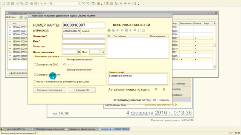Click the ШТРИХКОД field

pyautogui.click(x=71, y=31)
